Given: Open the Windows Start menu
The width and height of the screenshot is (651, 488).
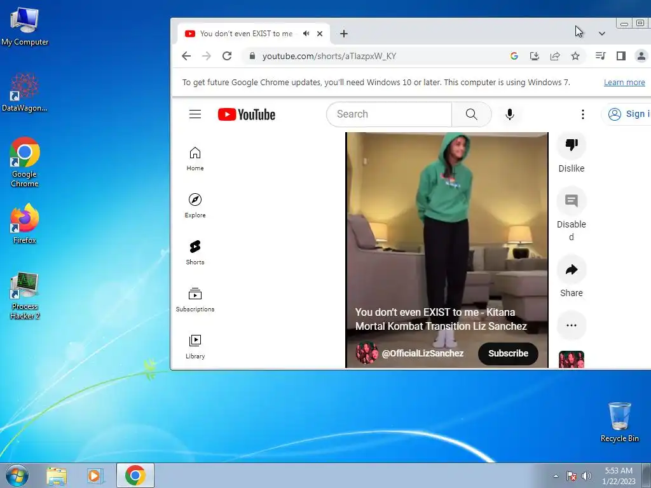Looking at the screenshot, I should pos(17,475).
